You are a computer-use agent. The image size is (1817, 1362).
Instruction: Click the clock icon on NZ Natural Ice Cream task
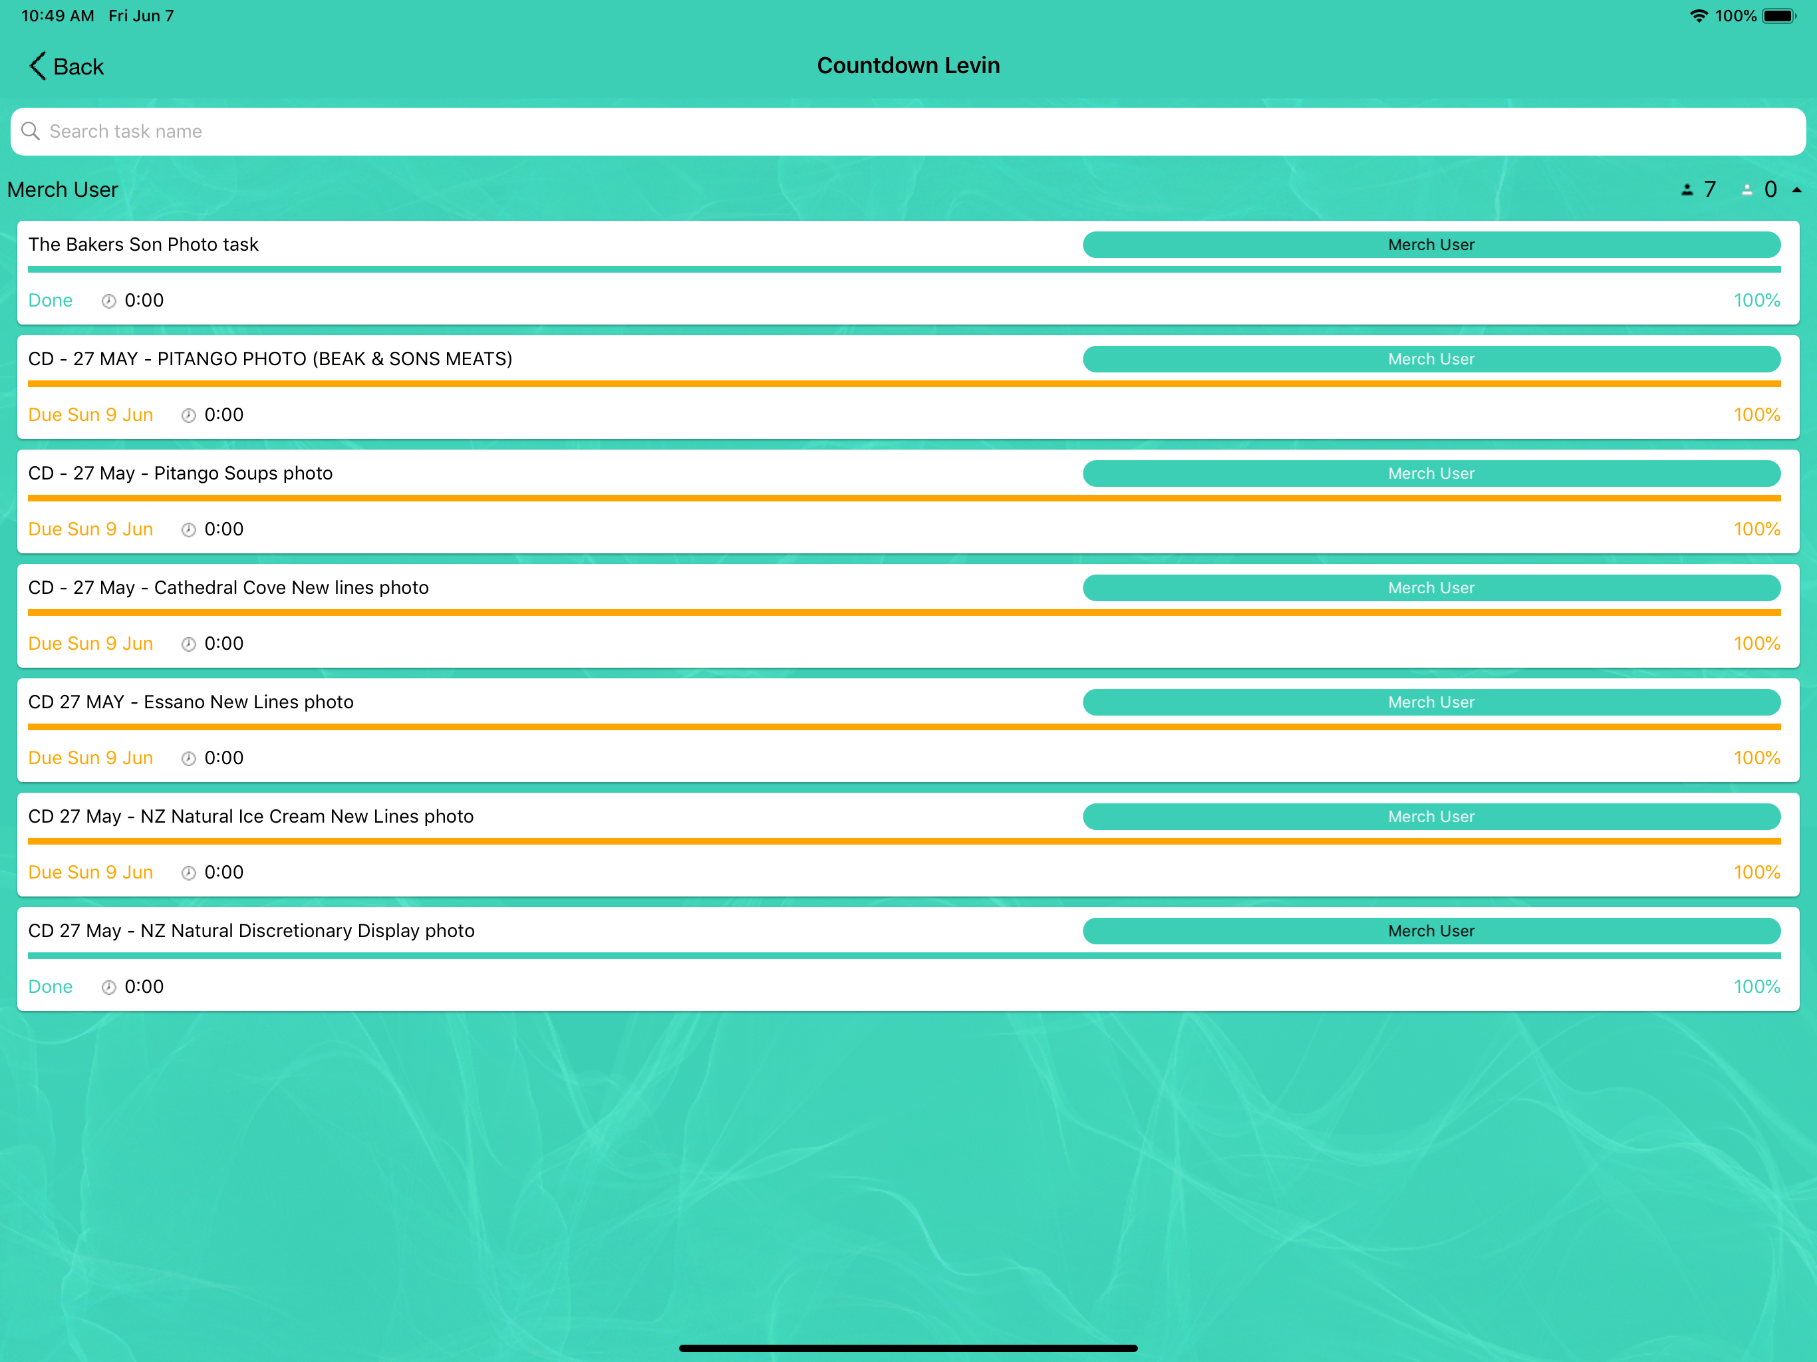tap(188, 873)
